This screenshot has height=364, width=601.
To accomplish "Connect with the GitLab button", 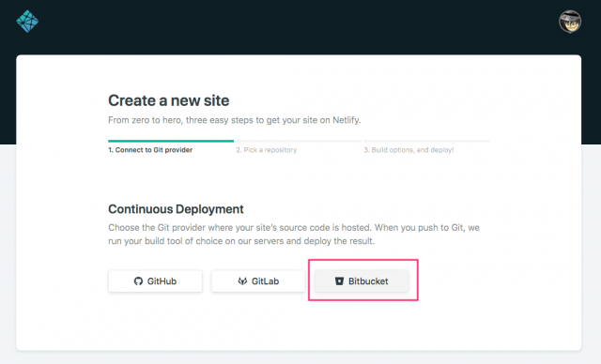I will 258,281.
